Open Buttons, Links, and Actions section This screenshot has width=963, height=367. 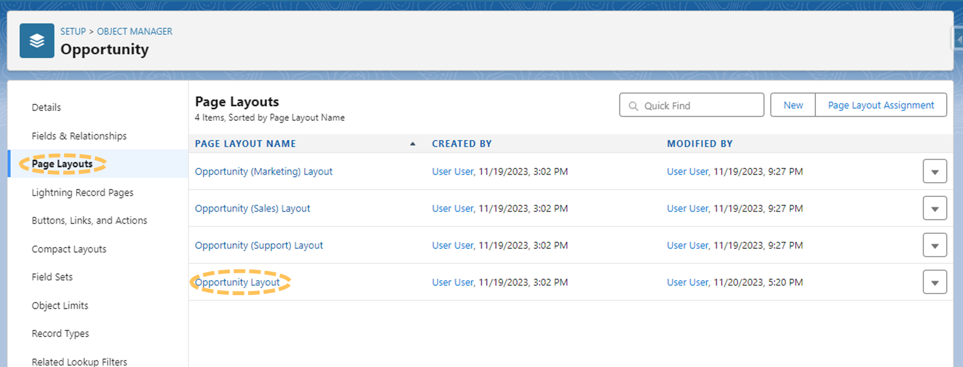click(x=89, y=220)
